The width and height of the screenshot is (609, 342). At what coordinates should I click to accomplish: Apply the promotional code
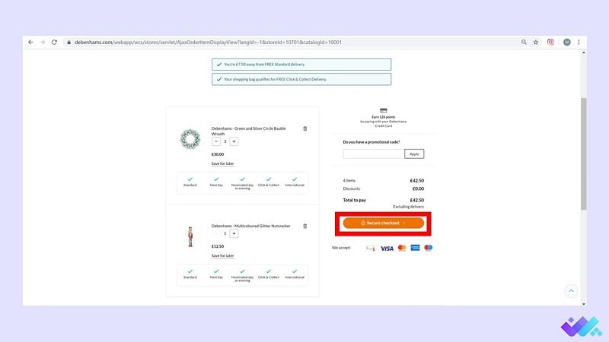(414, 154)
